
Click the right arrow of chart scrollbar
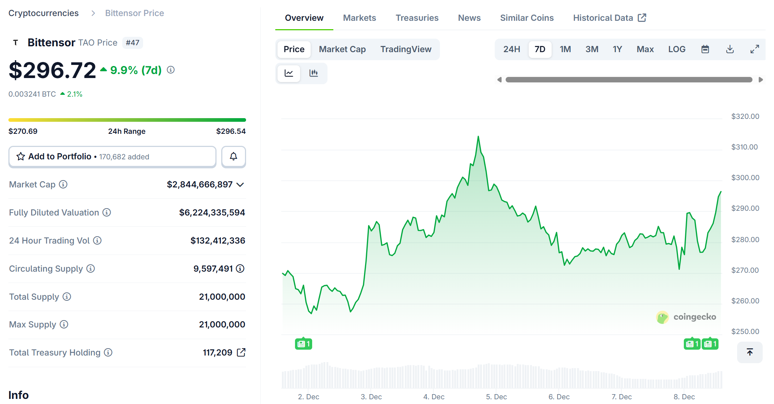(x=761, y=80)
